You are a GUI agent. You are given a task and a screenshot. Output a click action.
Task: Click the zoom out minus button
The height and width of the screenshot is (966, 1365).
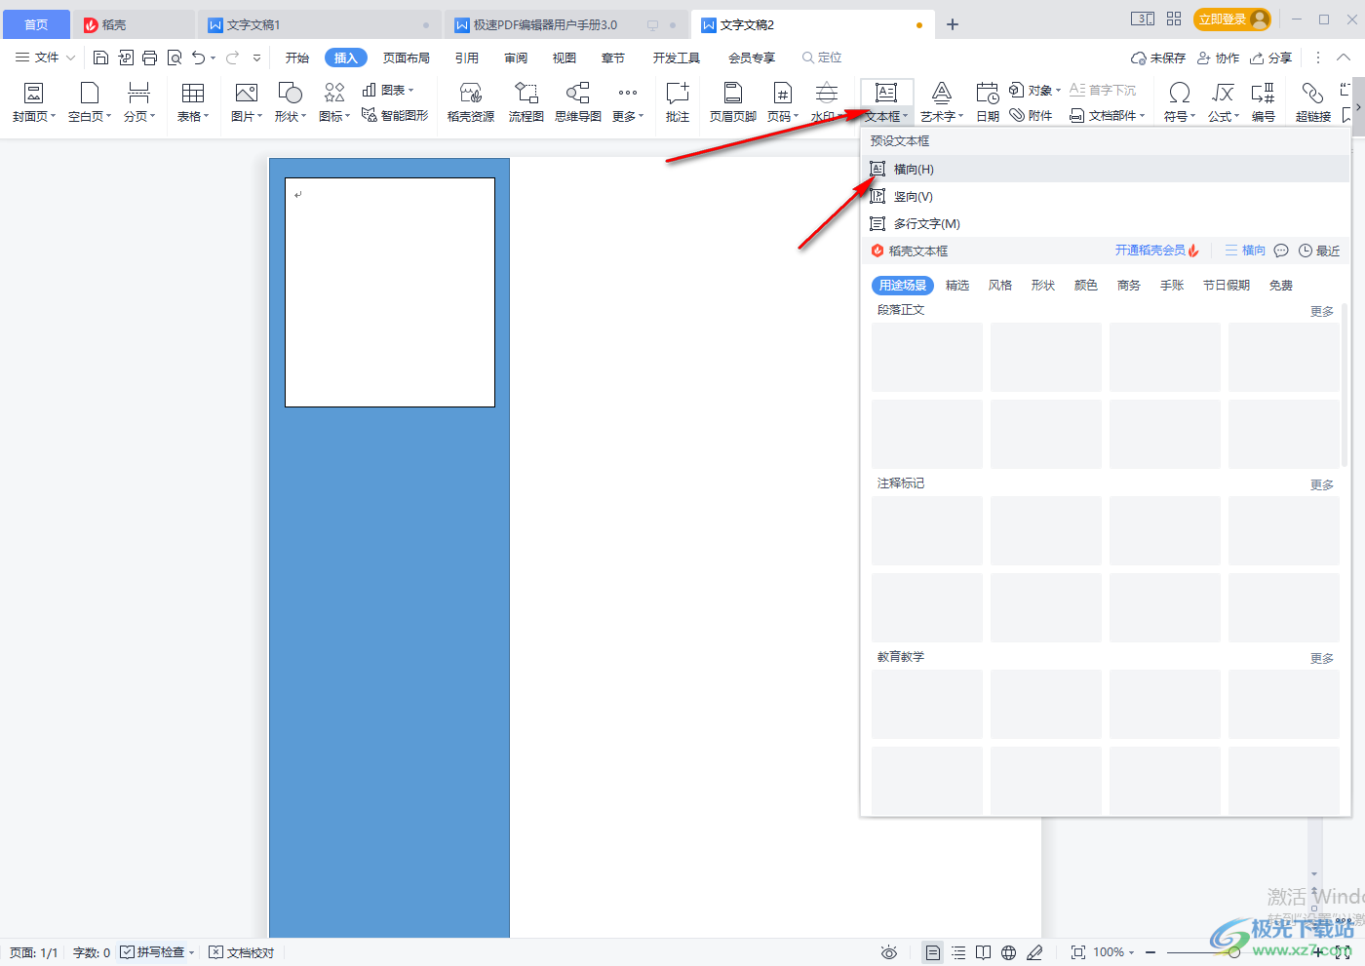tap(1150, 952)
